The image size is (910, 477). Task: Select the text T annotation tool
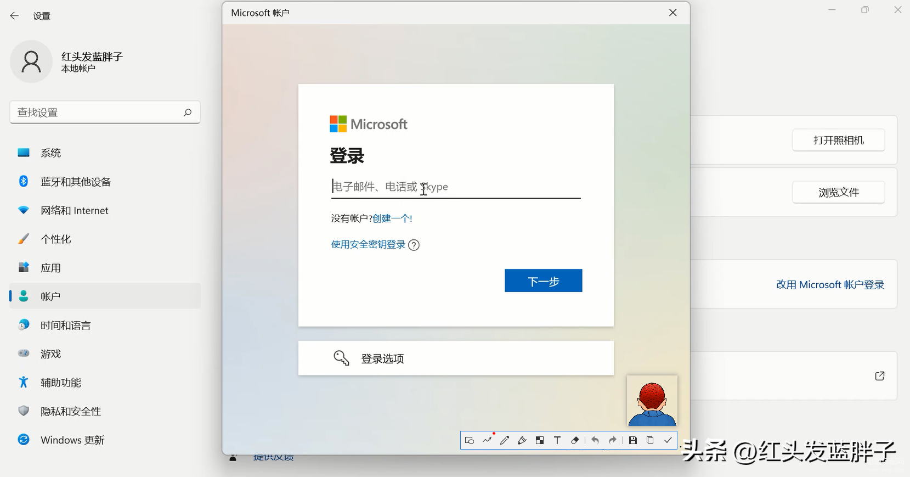pyautogui.click(x=557, y=440)
